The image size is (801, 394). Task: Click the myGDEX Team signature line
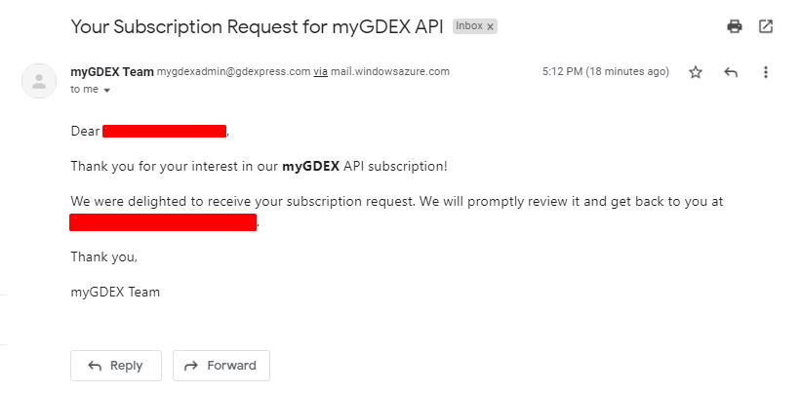click(x=115, y=293)
